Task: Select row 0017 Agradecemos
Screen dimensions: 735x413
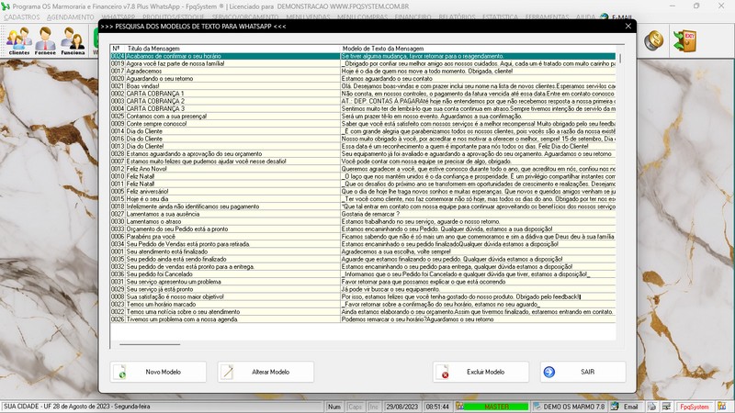Action: tap(363, 72)
